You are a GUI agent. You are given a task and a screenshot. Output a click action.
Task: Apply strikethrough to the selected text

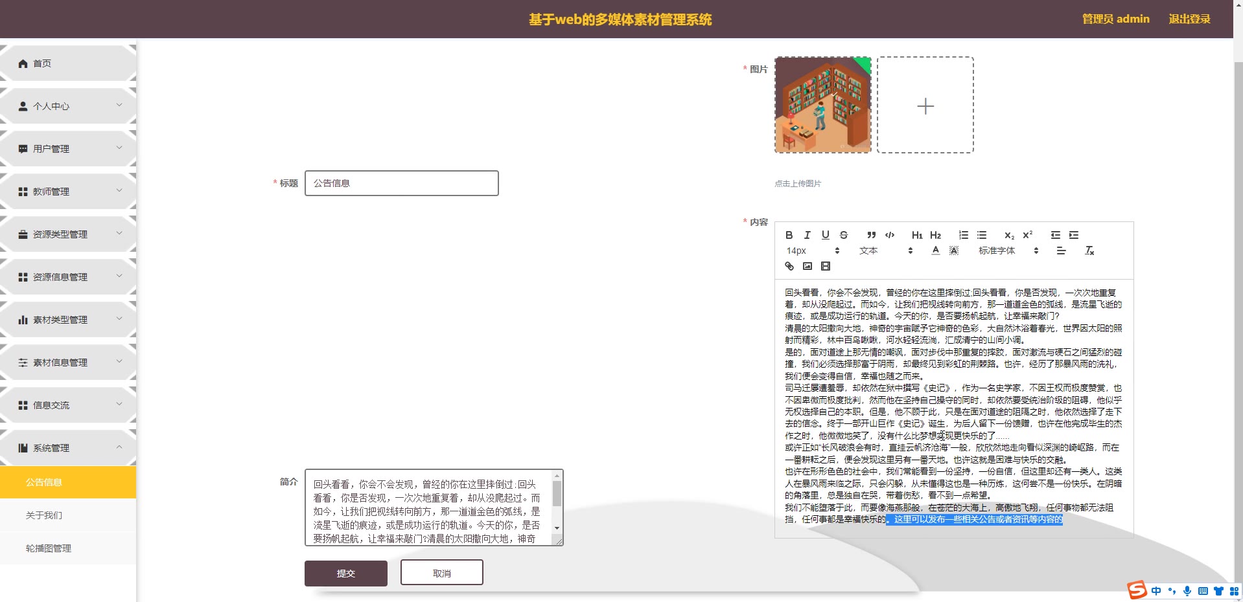click(x=843, y=235)
